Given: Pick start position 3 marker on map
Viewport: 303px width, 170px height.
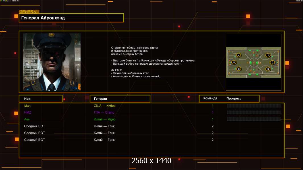Looking at the screenshot, I should tap(267, 69).
